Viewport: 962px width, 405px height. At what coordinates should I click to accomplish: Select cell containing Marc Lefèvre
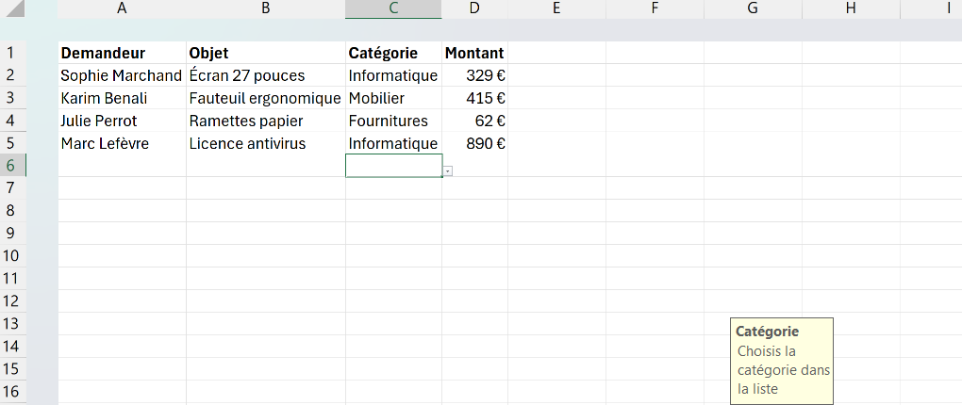click(x=122, y=143)
